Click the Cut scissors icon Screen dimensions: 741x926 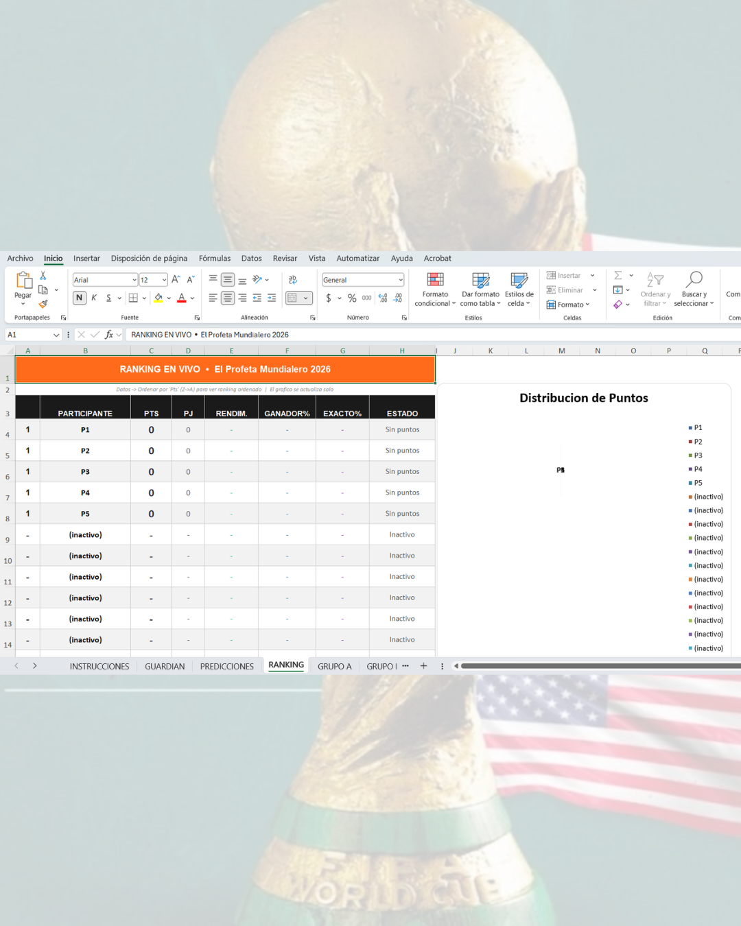pos(43,276)
